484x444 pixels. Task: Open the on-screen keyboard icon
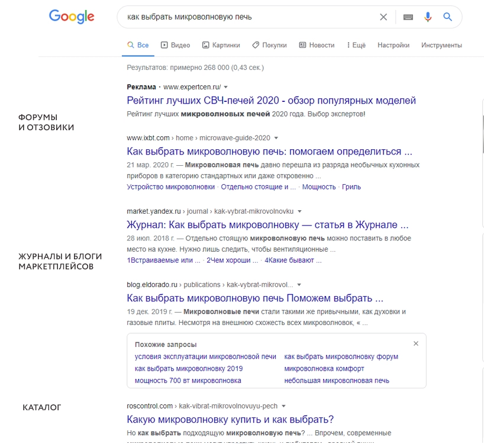tap(408, 17)
